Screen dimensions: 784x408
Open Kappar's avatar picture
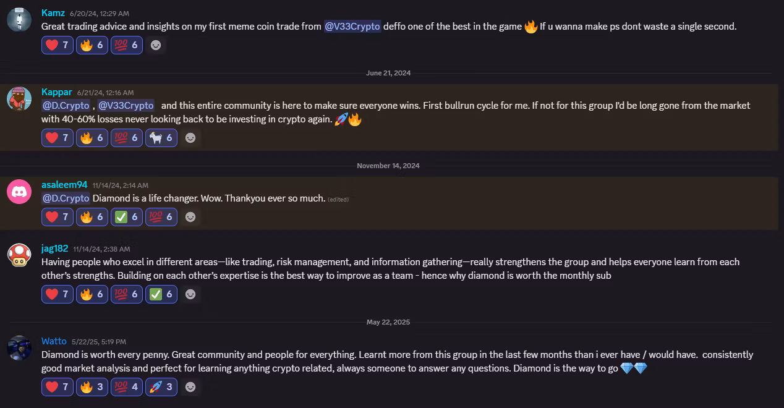19,99
